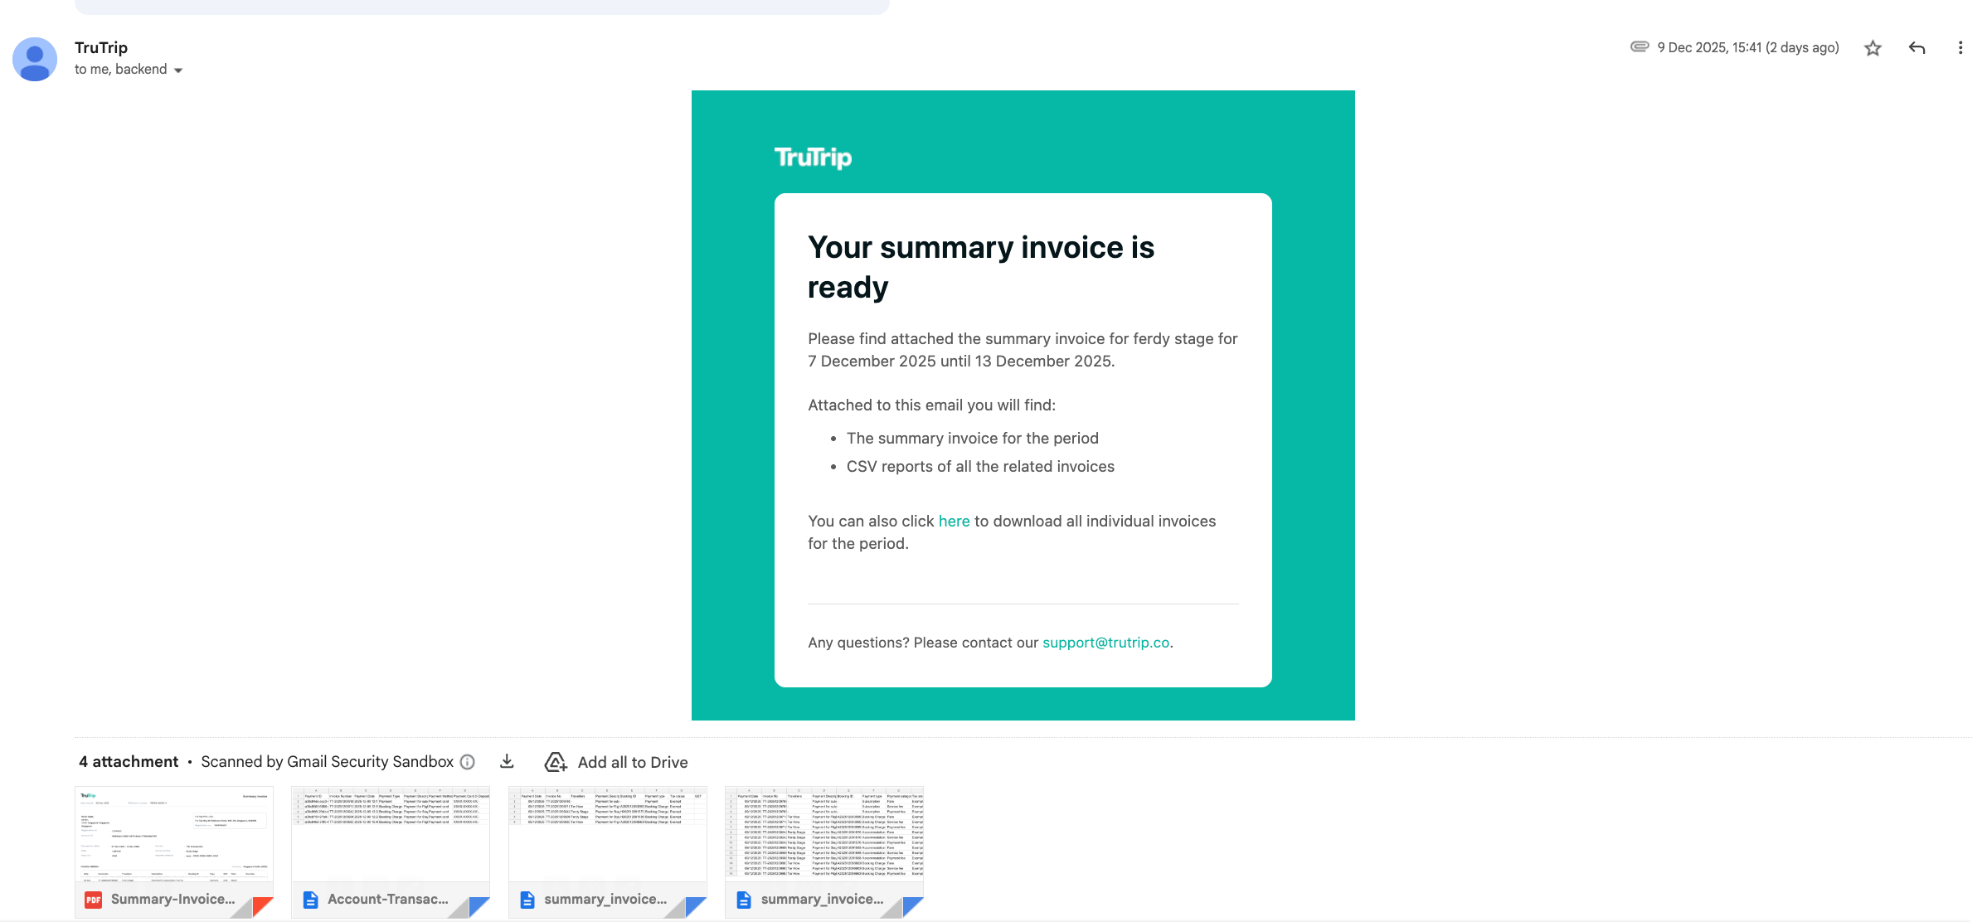The height and width of the screenshot is (922, 1987).
Task: Expand the 'to me, backend' recipient details
Action: point(178,70)
